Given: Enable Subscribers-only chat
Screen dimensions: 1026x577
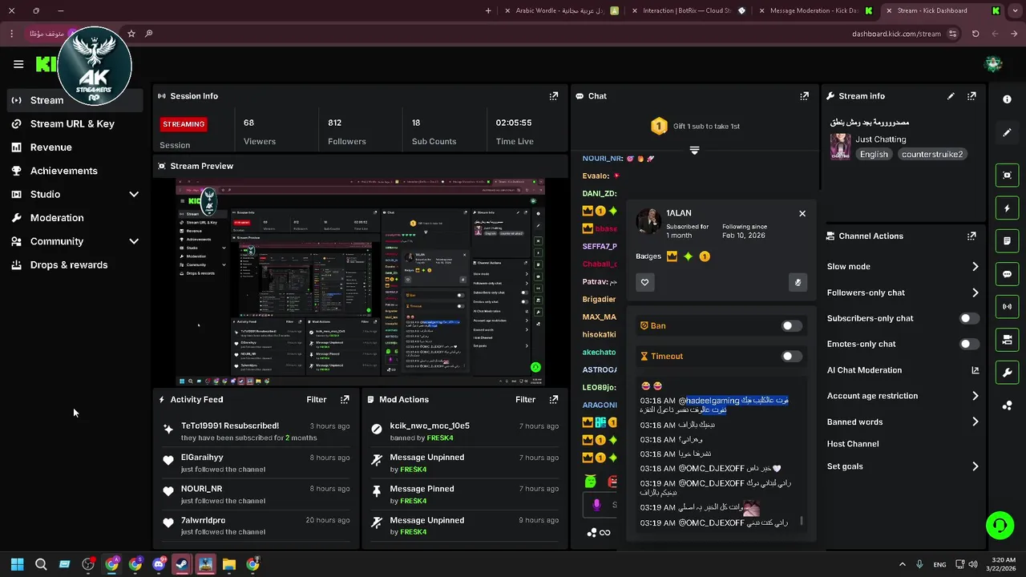Looking at the screenshot, I should pyautogui.click(x=969, y=318).
